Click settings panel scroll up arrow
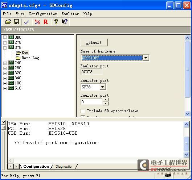This screenshot has height=180, width=192. [188, 38]
